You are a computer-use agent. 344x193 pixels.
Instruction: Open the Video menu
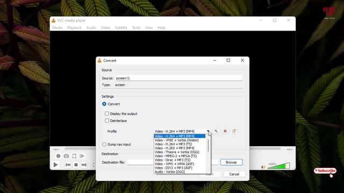click(x=105, y=27)
